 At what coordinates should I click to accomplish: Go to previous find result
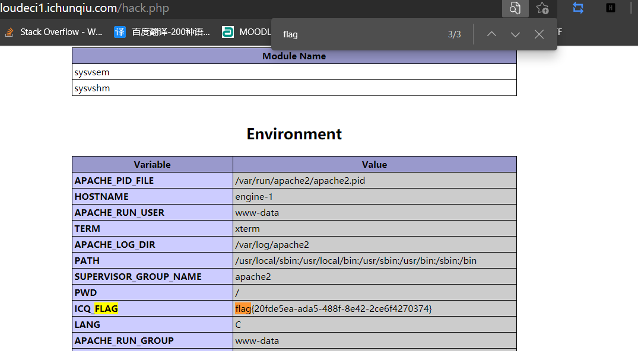coord(491,34)
